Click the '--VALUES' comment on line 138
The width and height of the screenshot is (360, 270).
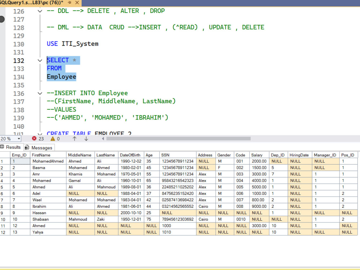(61, 109)
